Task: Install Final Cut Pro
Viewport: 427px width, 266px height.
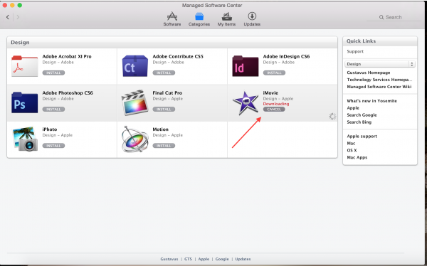Action: coord(164,110)
